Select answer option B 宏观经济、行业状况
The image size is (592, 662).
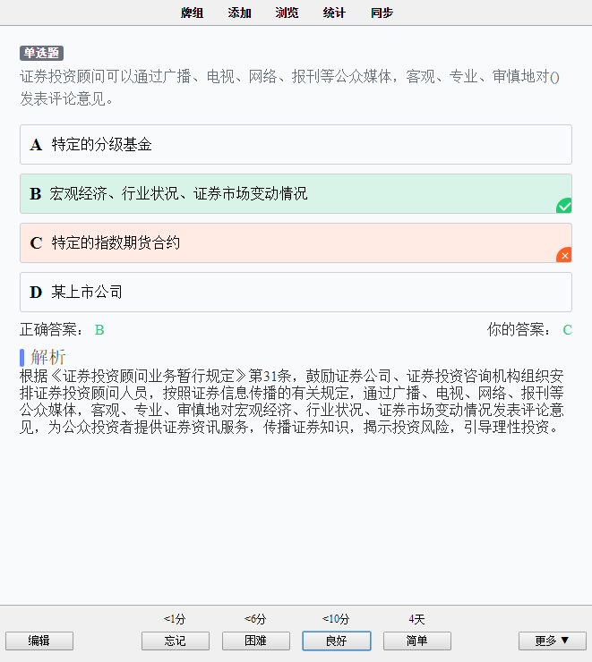(296, 194)
